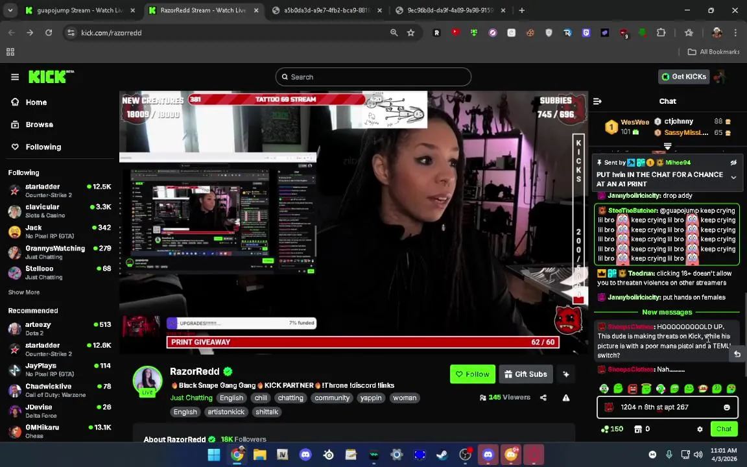
Task: Switch to 9ec96b8d browser tab
Action: 450,10
